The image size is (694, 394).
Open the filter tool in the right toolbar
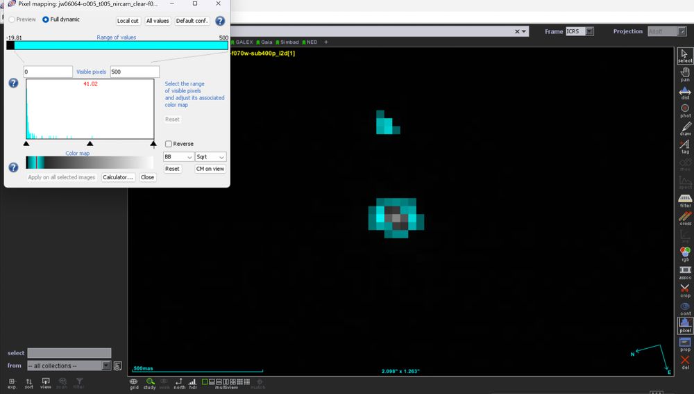pyautogui.click(x=685, y=200)
